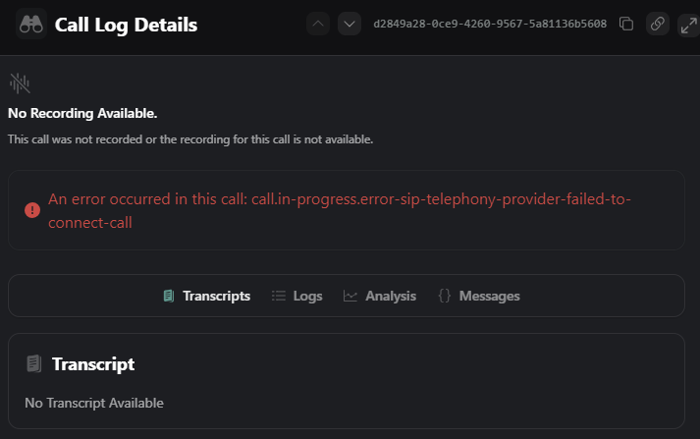Image resolution: width=700 pixels, height=439 pixels.
Task: Click the recording not available description text
Action: point(190,139)
